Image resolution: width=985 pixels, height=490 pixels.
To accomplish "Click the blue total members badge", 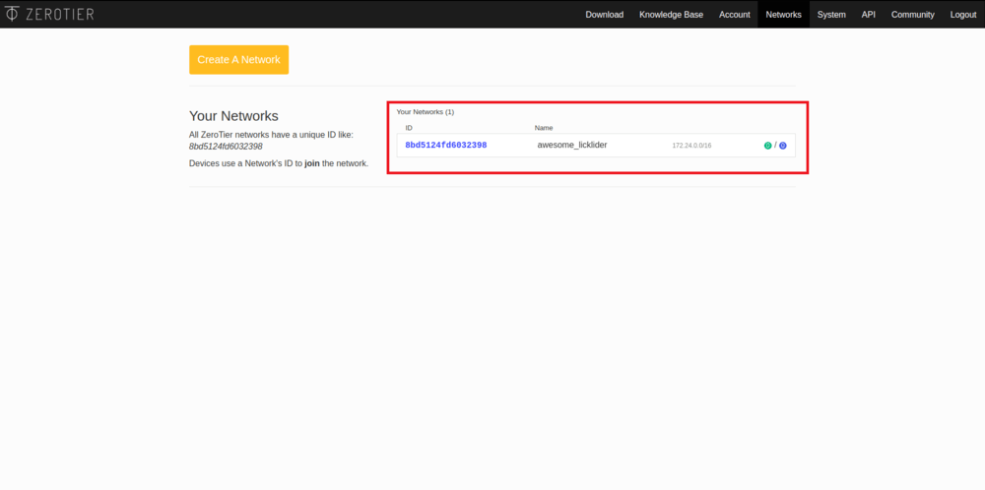I will click(783, 146).
